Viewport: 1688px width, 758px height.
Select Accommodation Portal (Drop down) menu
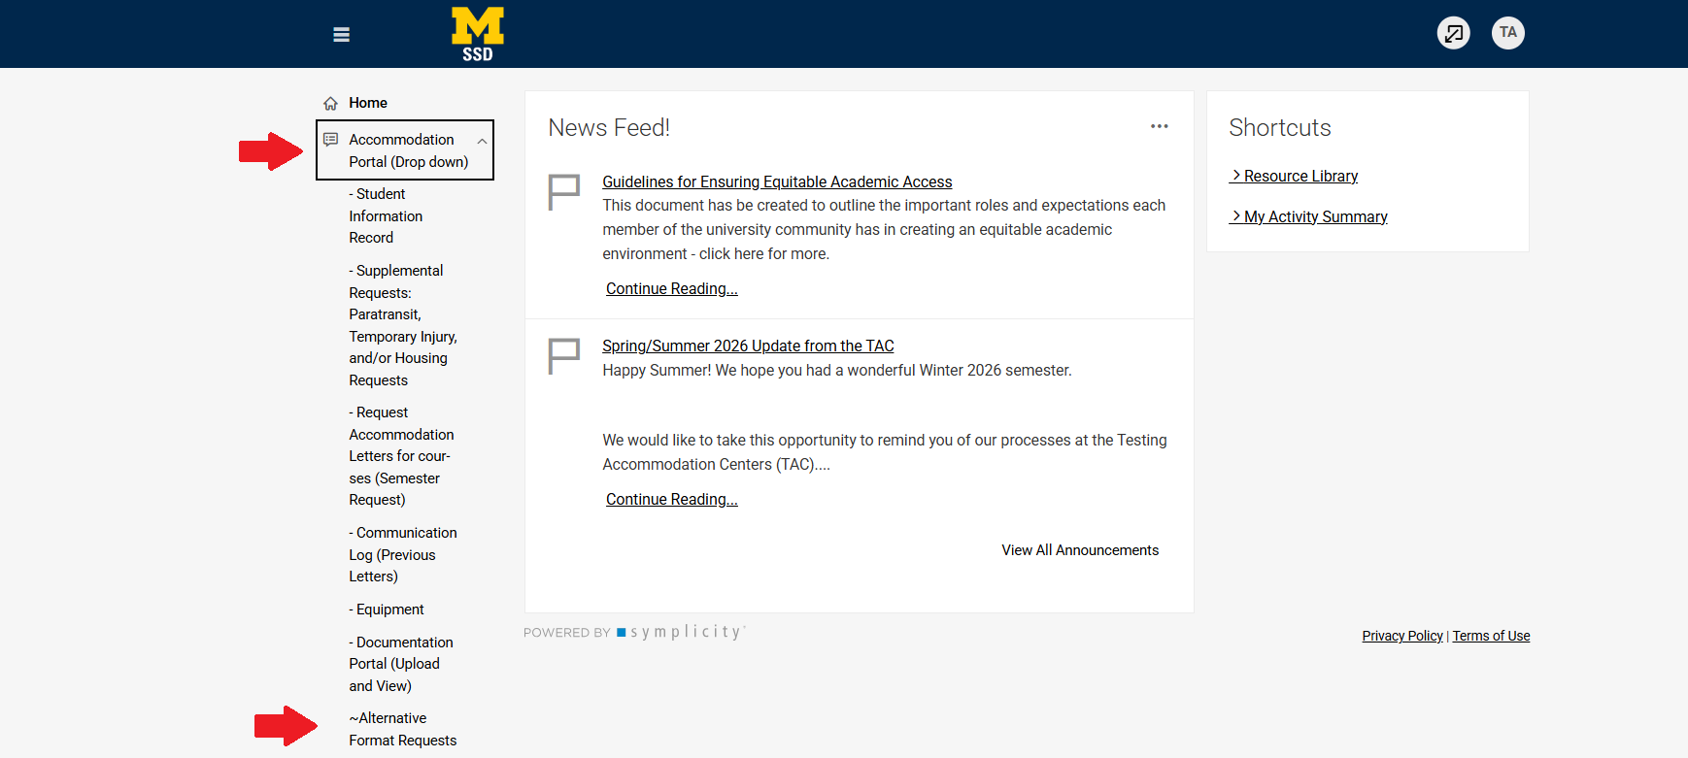[405, 150]
